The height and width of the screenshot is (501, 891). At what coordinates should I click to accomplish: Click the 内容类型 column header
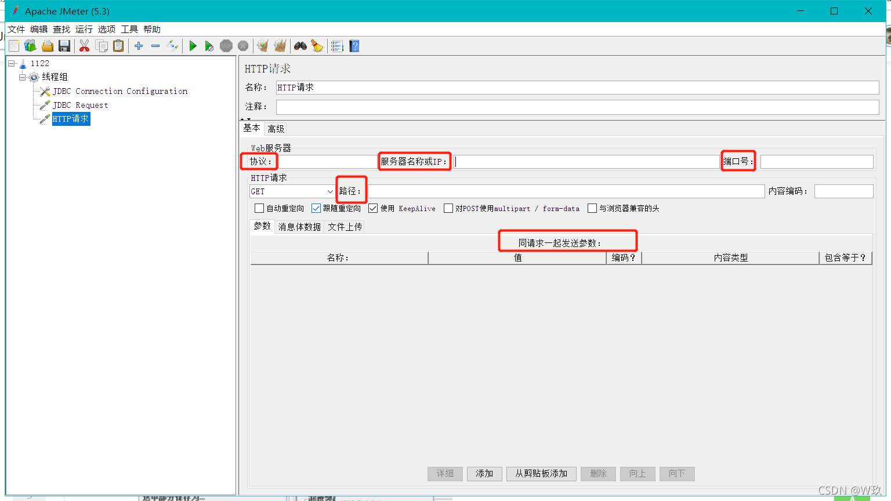coord(730,258)
